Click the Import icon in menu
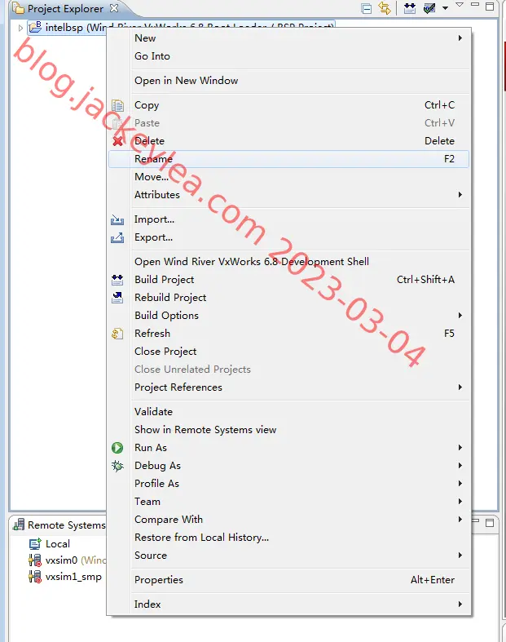This screenshot has width=506, height=642. click(x=117, y=220)
